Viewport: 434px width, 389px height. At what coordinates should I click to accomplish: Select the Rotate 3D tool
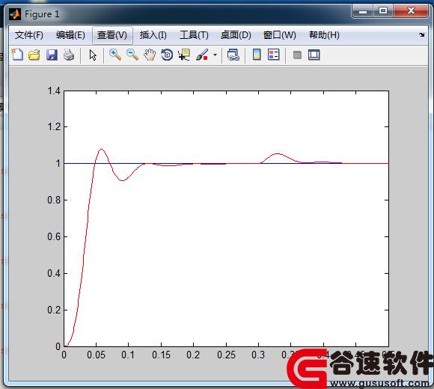[167, 55]
